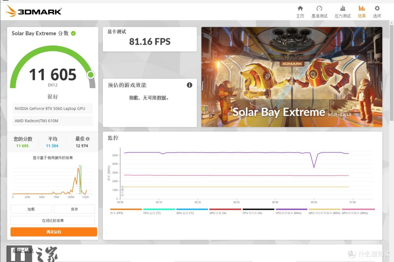
Task: Click the 监控 monitoring heading
Action: [x=113, y=138]
